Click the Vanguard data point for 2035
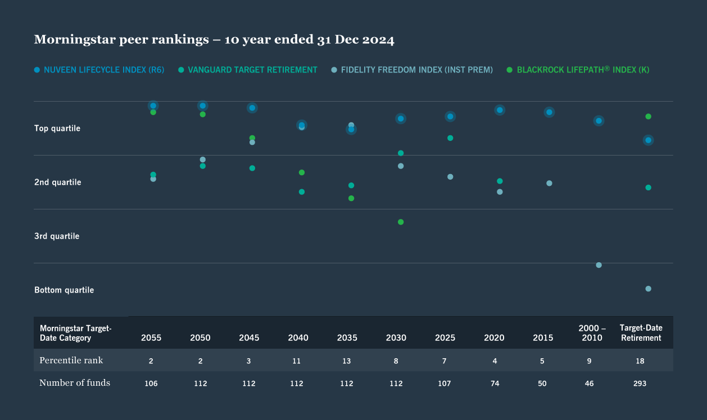Screen dimensions: 707x420 pos(351,185)
